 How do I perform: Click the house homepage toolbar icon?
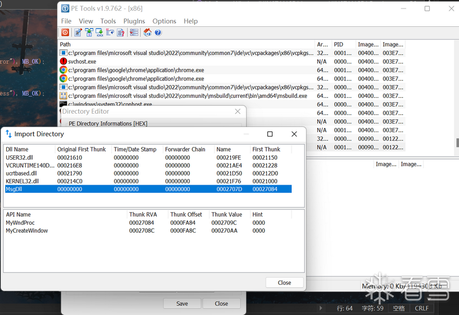147,33
